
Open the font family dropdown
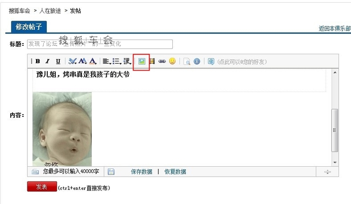click(72, 61)
